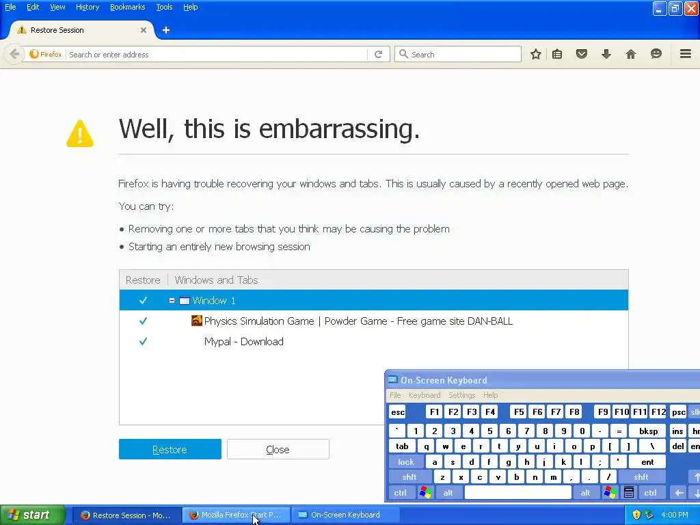The width and height of the screenshot is (700, 525).
Task: Click the bksp key on On-Screen Keyboard
Action: [x=648, y=431]
